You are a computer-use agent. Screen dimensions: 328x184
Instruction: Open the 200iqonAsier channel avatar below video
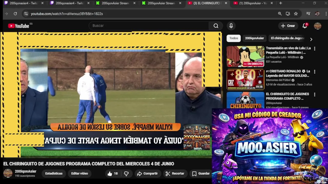tap(8, 173)
